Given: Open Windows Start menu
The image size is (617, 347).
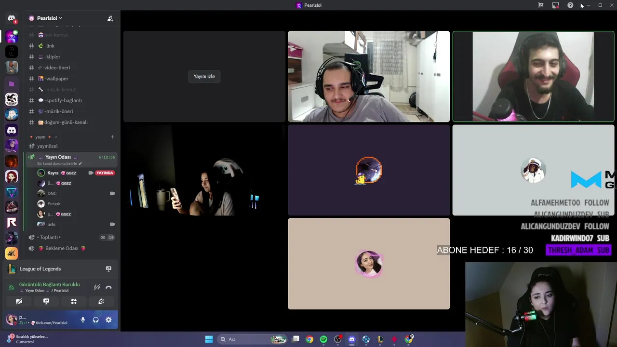Looking at the screenshot, I should (x=209, y=339).
